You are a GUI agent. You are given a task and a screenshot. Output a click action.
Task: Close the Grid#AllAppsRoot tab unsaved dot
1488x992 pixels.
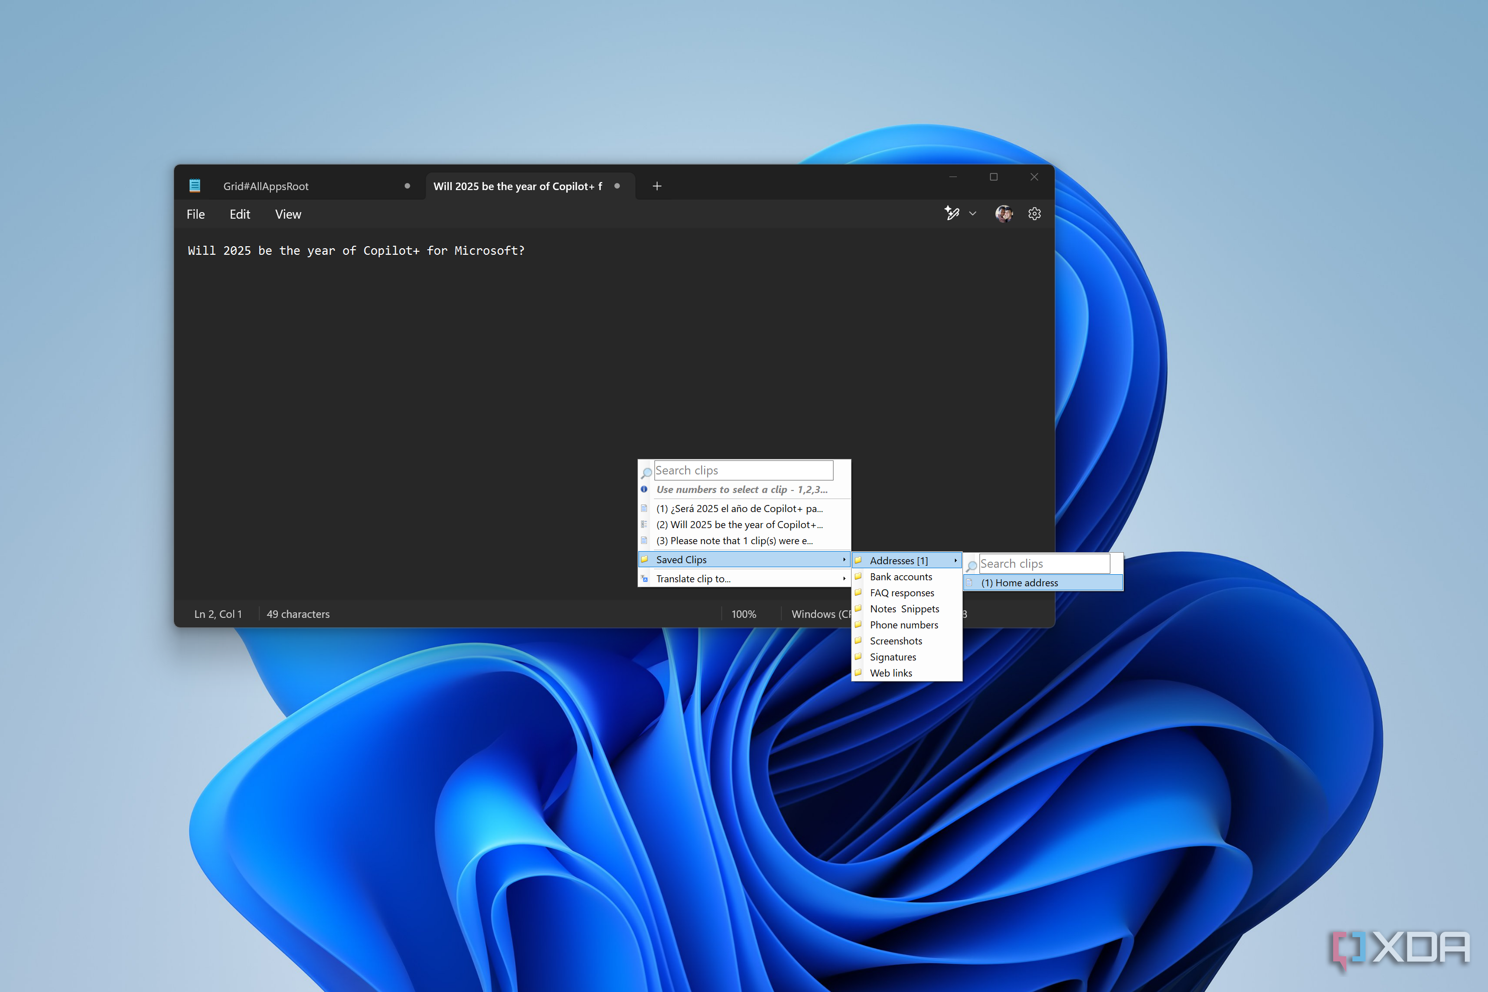point(407,186)
